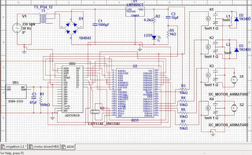Image resolution: width=252 pixels, height=155 pixels.
Task: Select the L2 1mH inductor symbol
Action: click(x=229, y=49)
